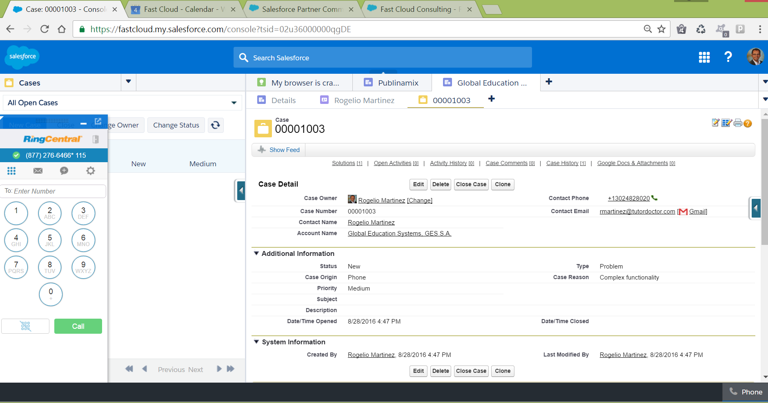Customize page via pencil note icon
The image size is (768, 403).
[715, 123]
